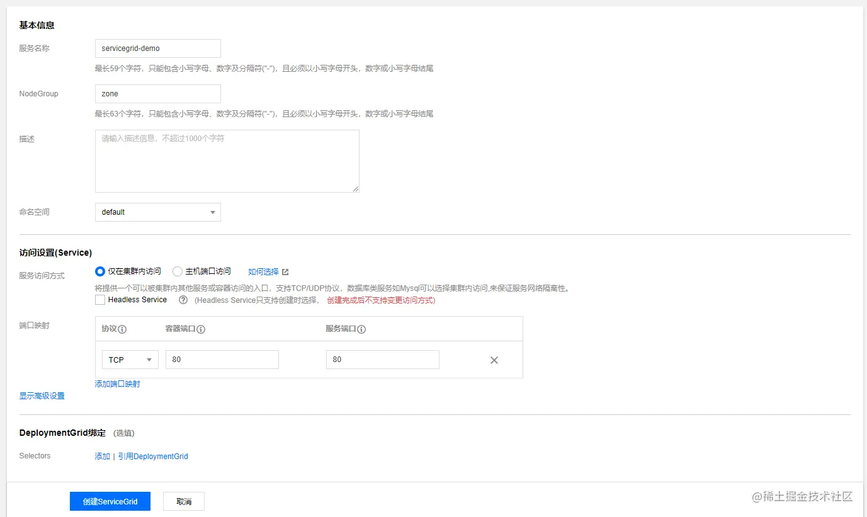
Task: Click the NodeGroup label
Action: click(38, 94)
